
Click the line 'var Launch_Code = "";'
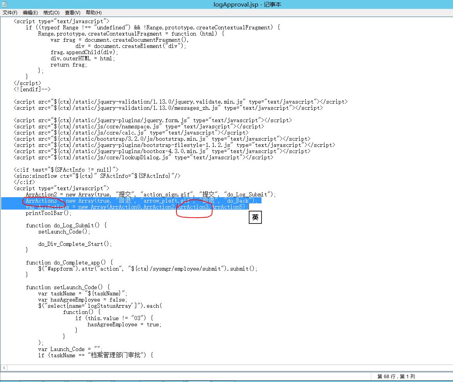(x=70, y=349)
